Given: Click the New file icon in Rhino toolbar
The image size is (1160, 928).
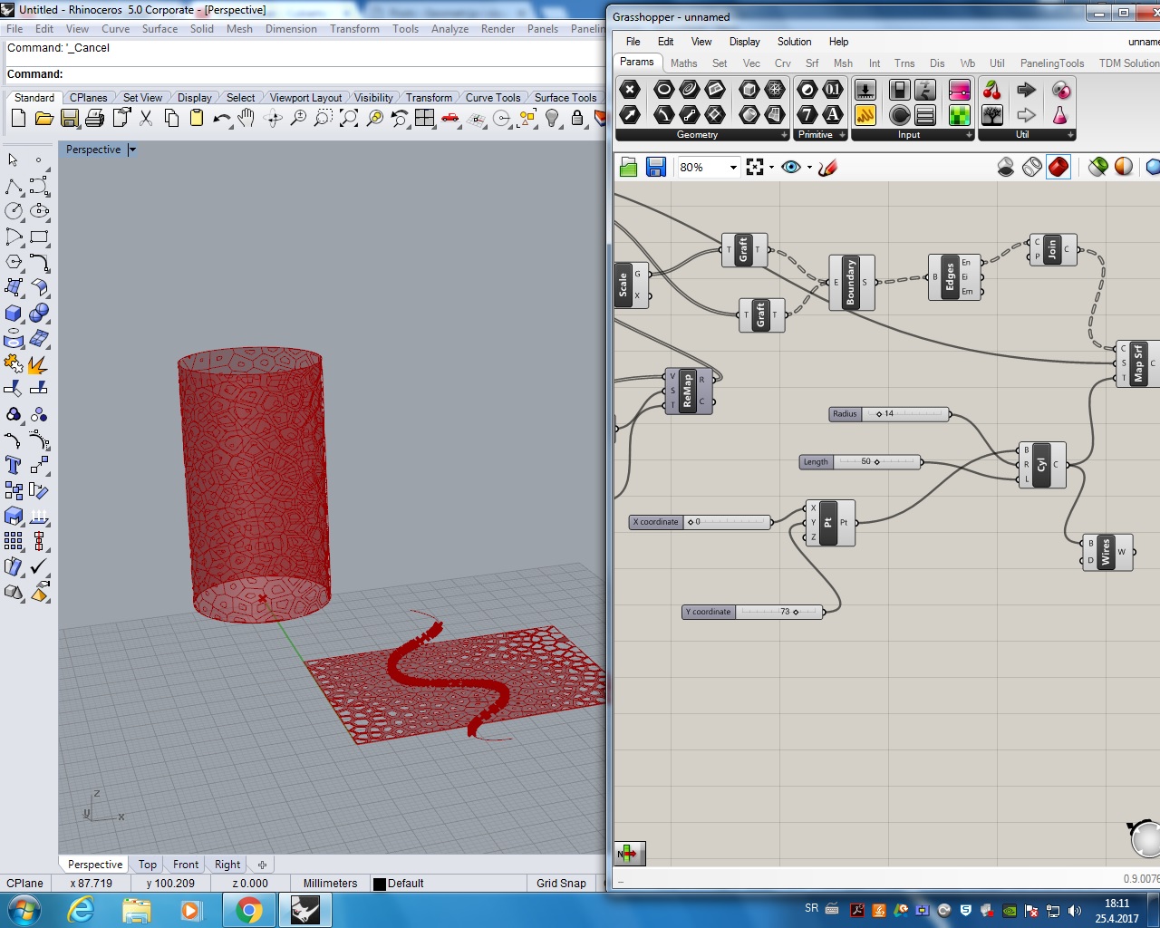Looking at the screenshot, I should pyautogui.click(x=18, y=118).
